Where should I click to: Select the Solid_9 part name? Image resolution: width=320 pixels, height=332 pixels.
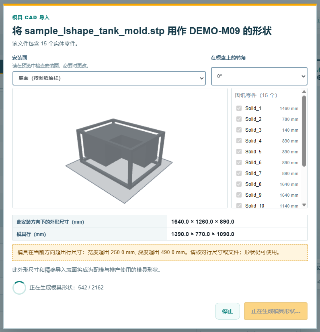(x=253, y=195)
